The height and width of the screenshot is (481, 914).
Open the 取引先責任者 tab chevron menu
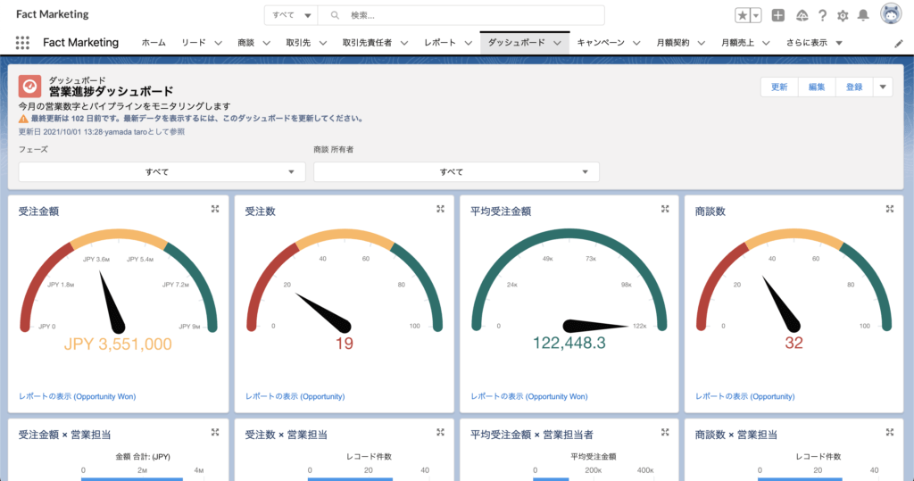(x=404, y=43)
